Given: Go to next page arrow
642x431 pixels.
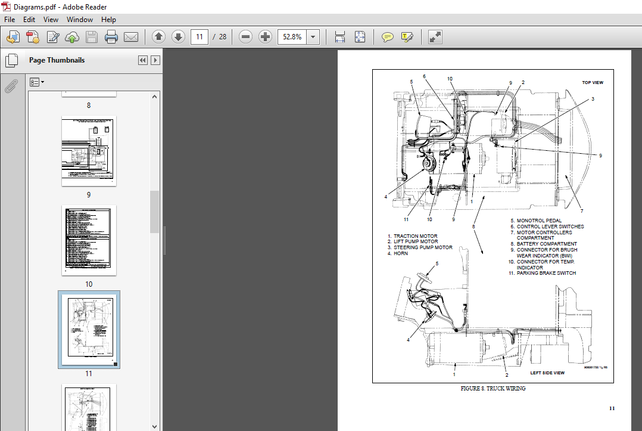Looking at the screenshot, I should (178, 37).
